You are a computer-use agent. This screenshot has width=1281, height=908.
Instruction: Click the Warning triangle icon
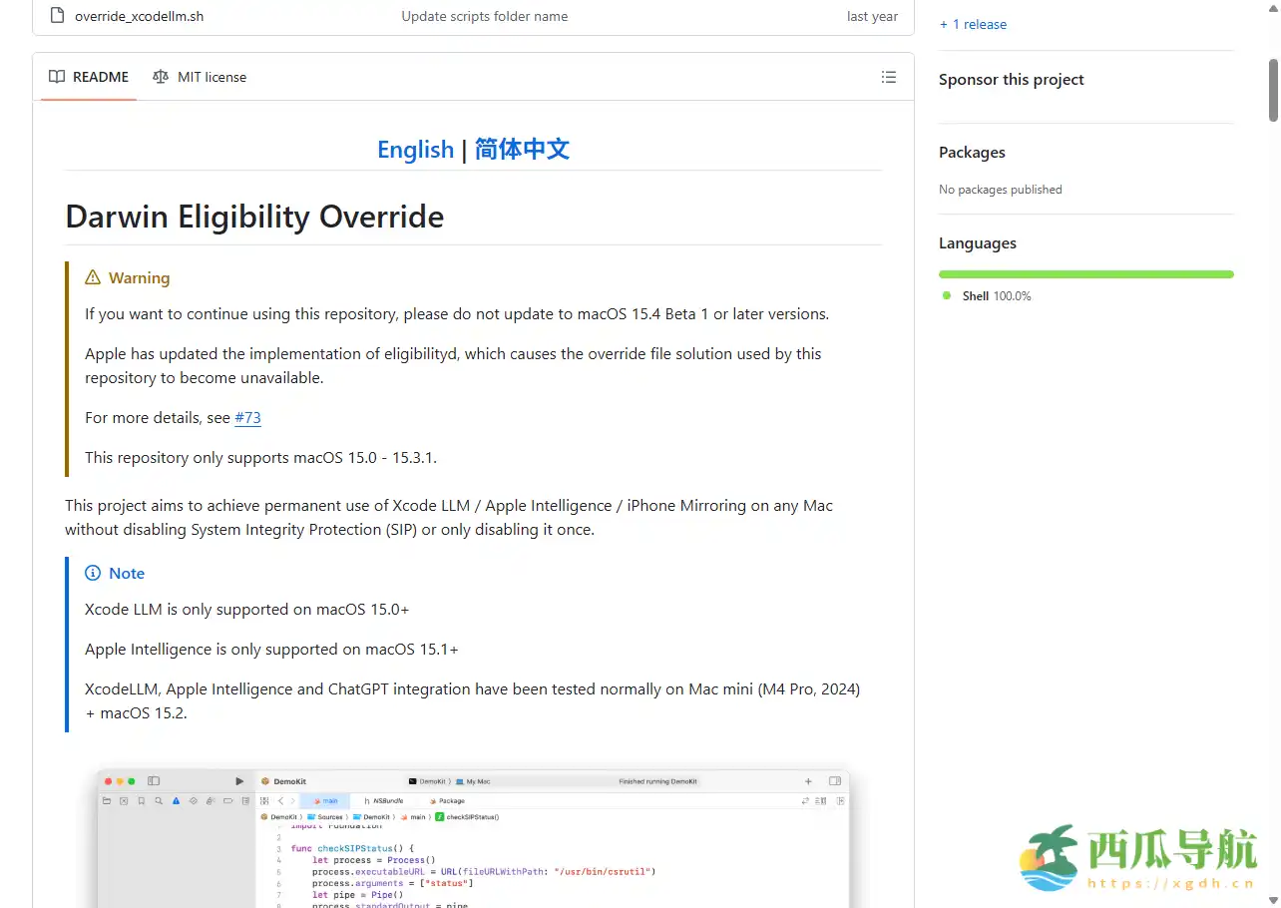click(93, 277)
